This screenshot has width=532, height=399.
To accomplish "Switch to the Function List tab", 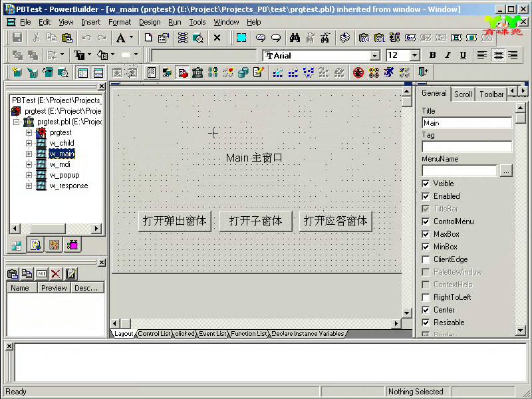I will click(x=249, y=334).
